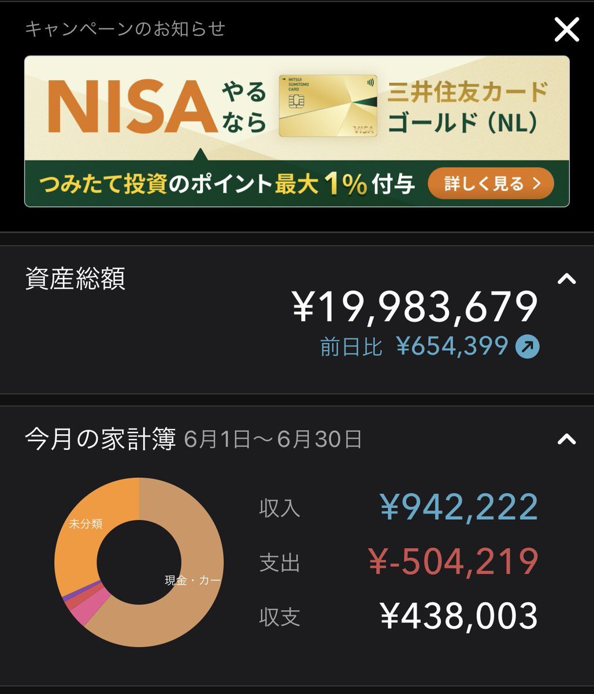Open the 収入 ¥942,222 income row
The image size is (594, 694).
coord(399,508)
